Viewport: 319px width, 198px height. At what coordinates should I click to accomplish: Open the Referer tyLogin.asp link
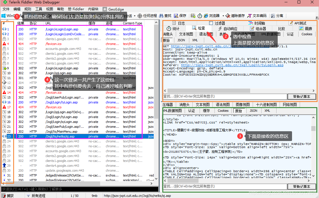coord(232,65)
